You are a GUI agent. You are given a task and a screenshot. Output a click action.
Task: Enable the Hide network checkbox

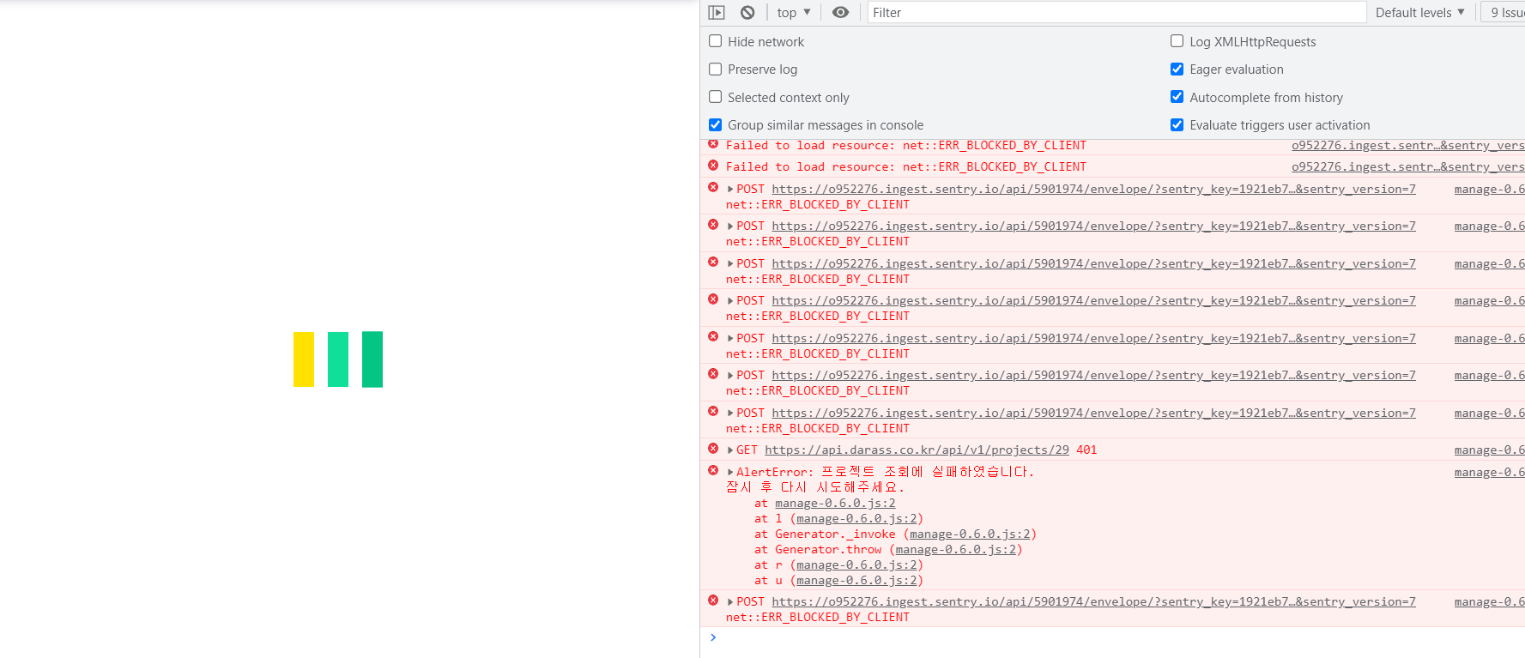tap(716, 41)
